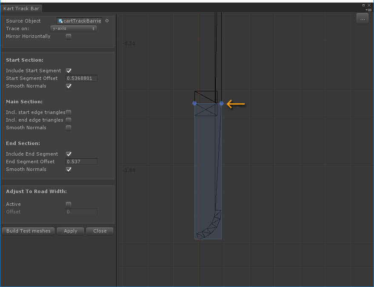
Task: Click the Main Section heading
Action: pyautogui.click(x=24, y=102)
